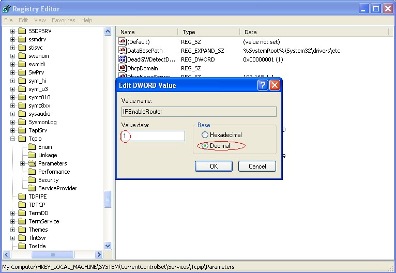This screenshot has height=273, width=396.
Task: Click the (Default) string value icon
Action: pos(122,41)
